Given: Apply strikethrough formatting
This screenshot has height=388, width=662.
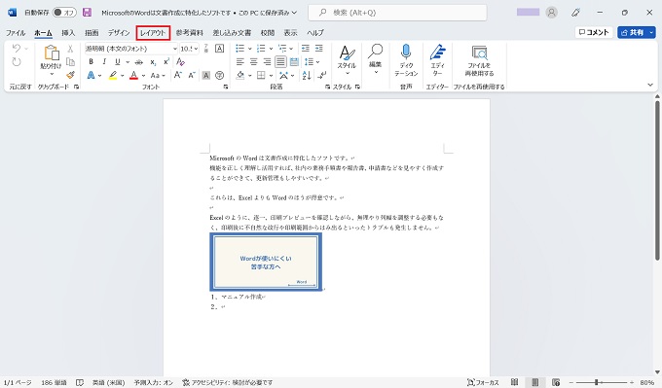Looking at the screenshot, I should (x=139, y=62).
